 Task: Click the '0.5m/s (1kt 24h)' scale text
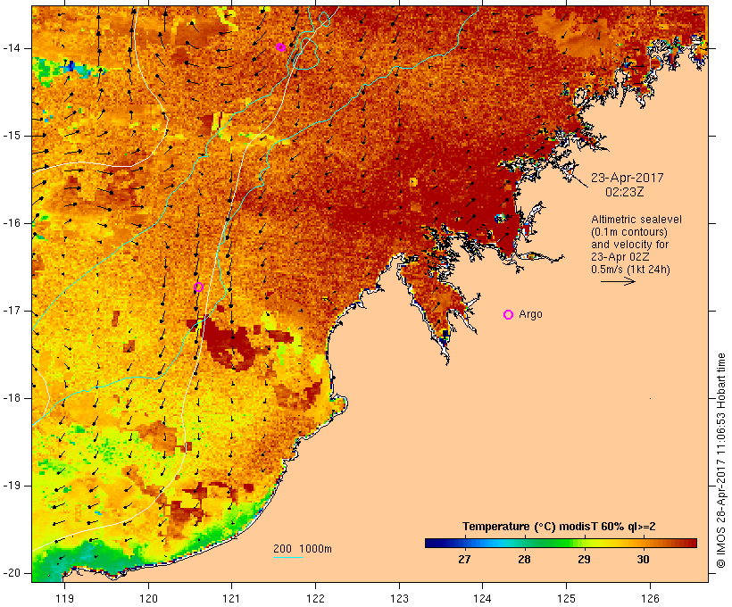[630, 270]
